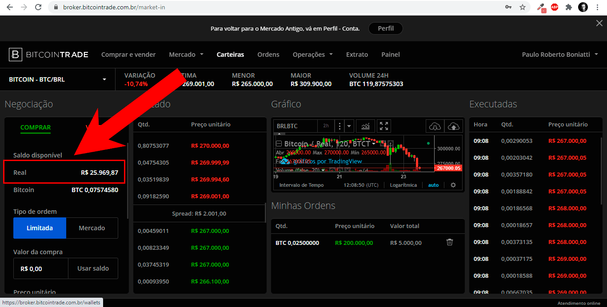Click the Perfil button in the banner
This screenshot has height=307, width=607.
[385, 28]
